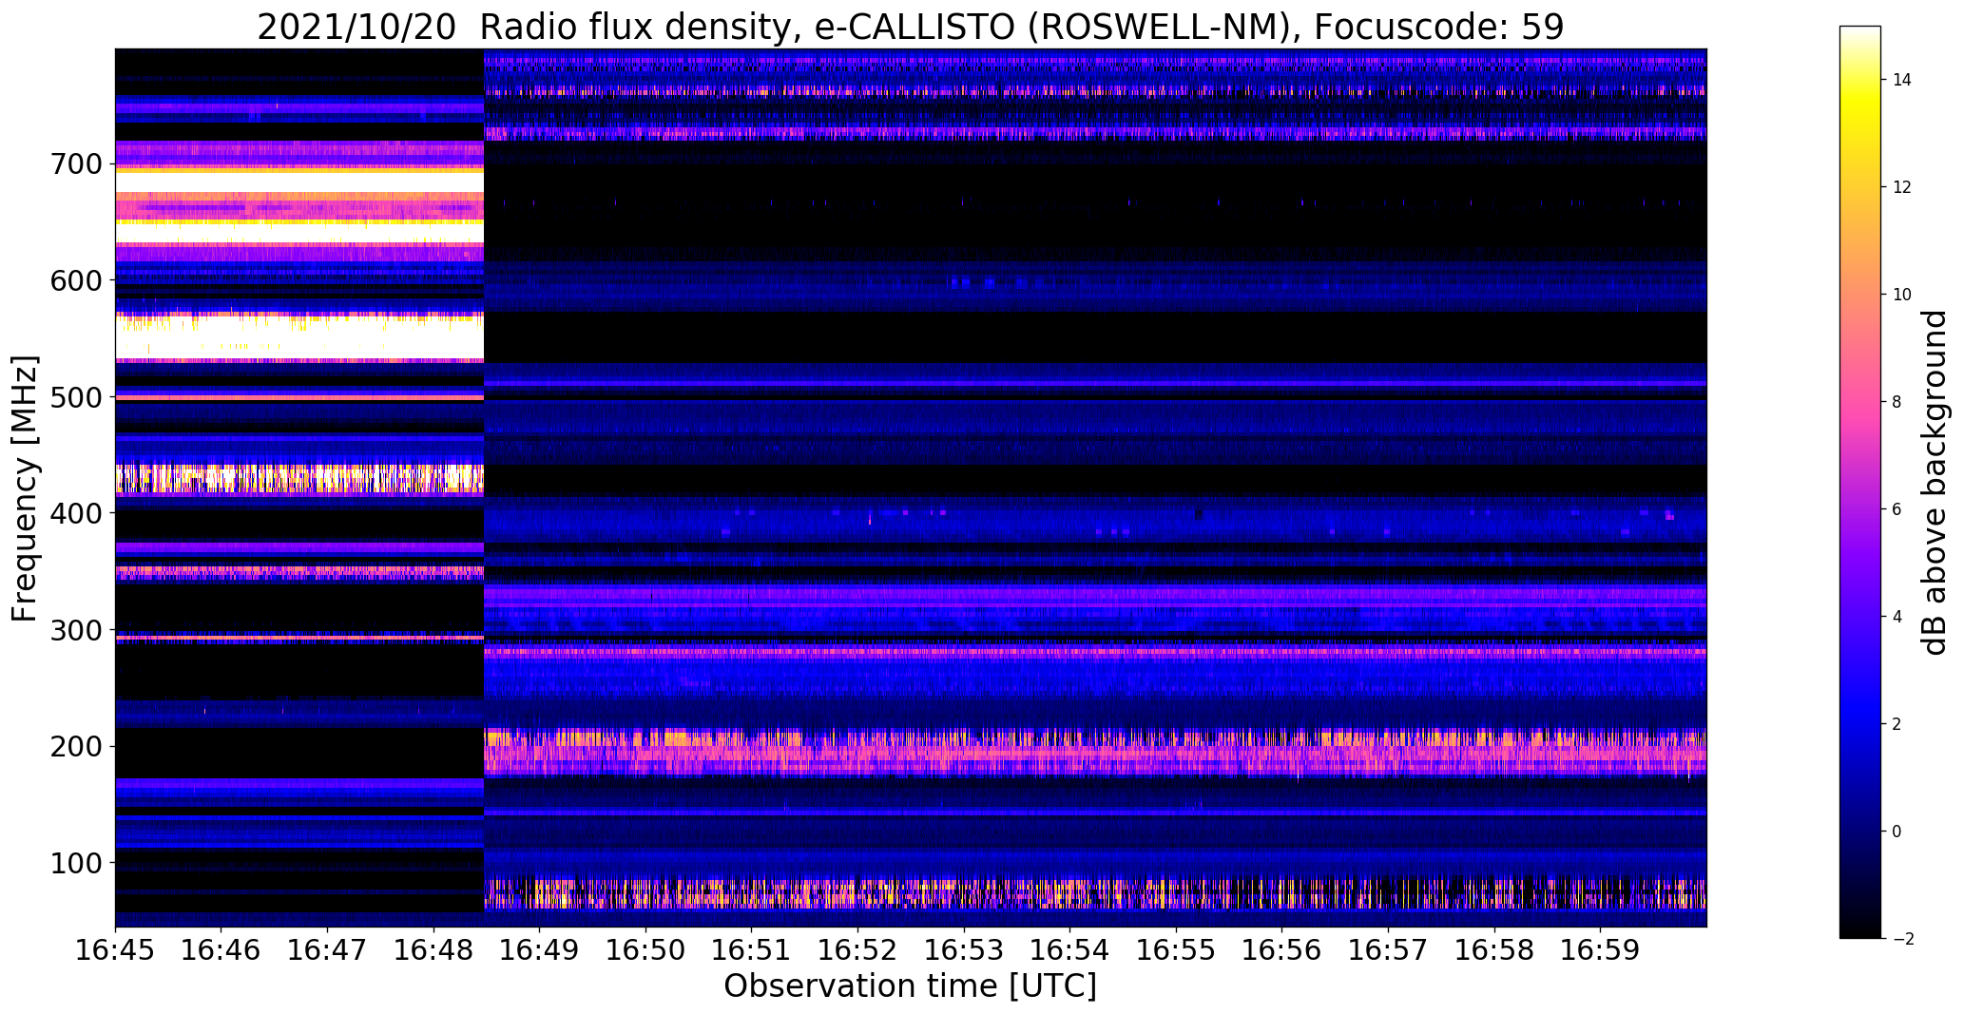Click the 16:49 time tick label
Image resolution: width=1964 pixels, height=1014 pixels.
[540, 950]
